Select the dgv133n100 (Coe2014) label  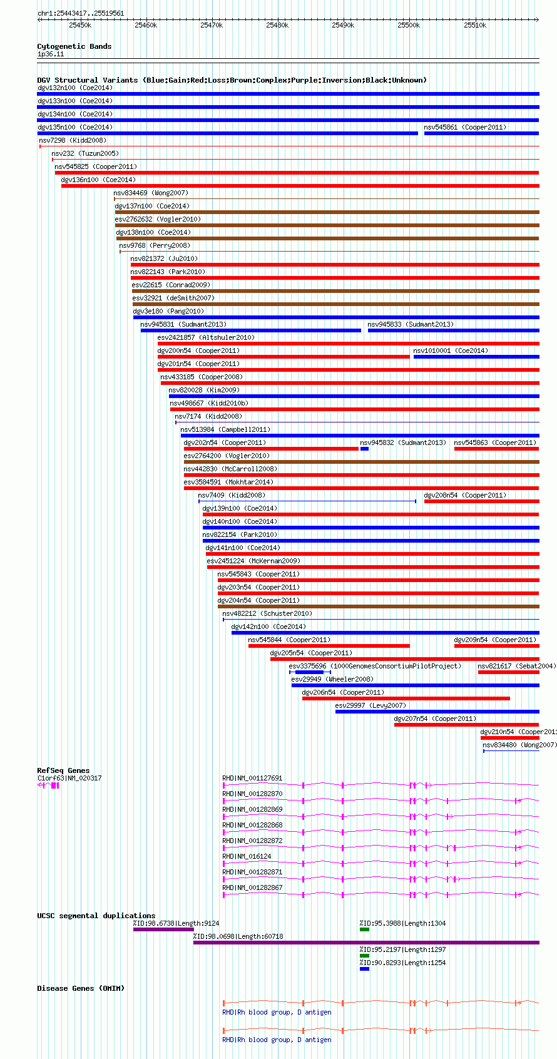(75, 101)
